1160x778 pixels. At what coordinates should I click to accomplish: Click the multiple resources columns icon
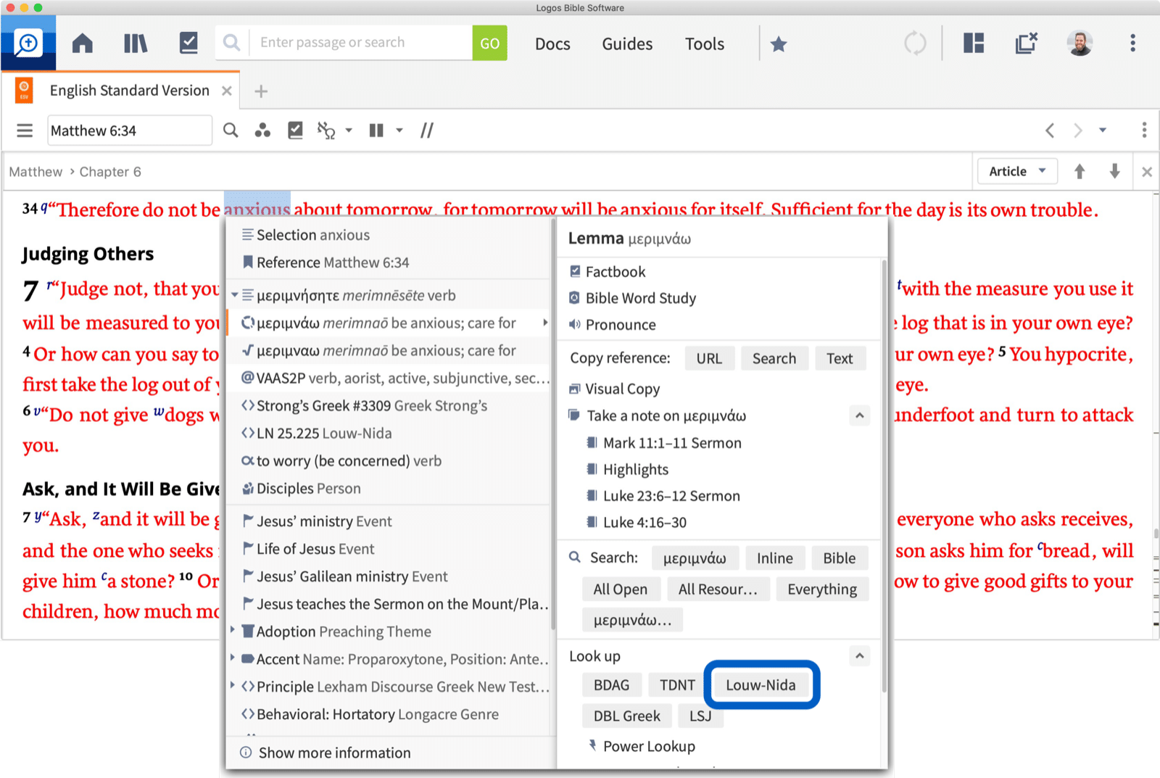(x=376, y=131)
